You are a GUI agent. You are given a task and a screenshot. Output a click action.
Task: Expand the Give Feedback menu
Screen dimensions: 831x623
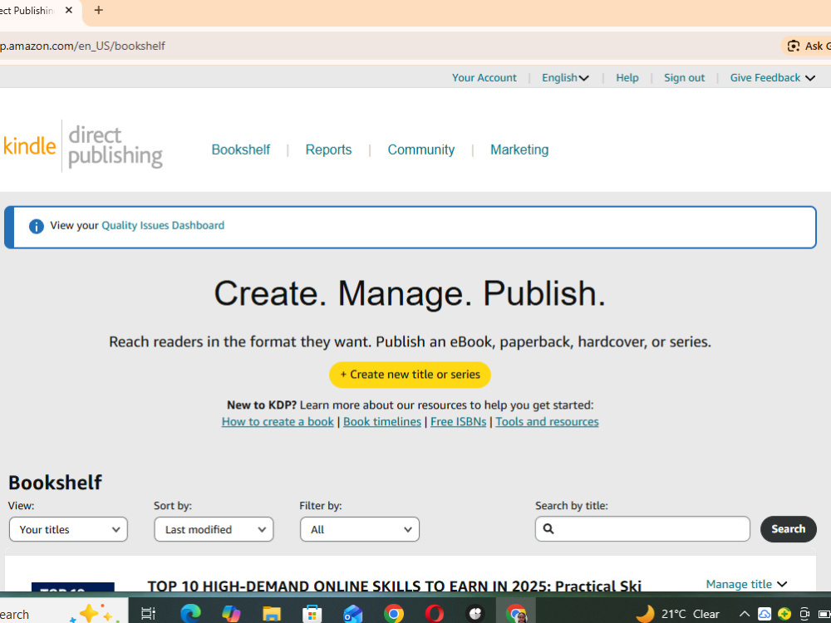(772, 77)
